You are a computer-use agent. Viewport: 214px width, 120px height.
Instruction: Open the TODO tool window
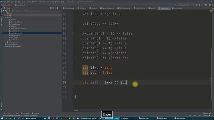click(7, 113)
